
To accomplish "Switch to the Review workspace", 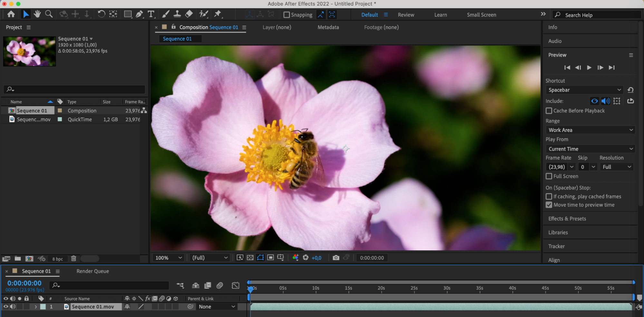I will [406, 15].
